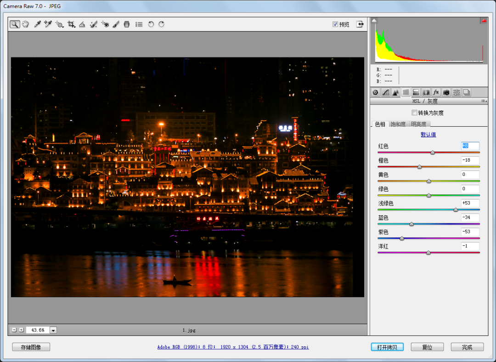Open the Camera Calibration panel
The image size is (496, 362).
pyautogui.click(x=446, y=92)
